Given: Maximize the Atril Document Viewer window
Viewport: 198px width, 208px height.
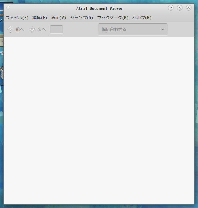Looking at the screenshot, I should 180,8.
